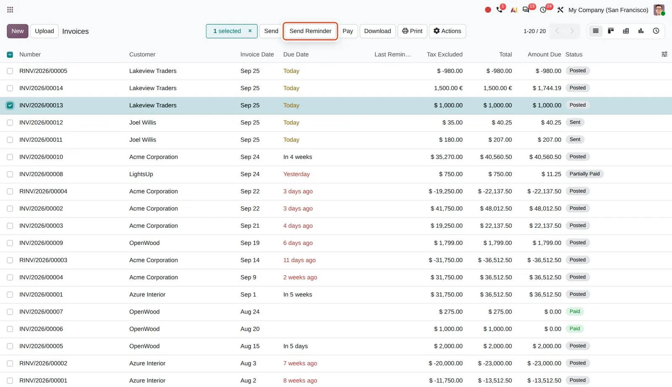
Task: Click the Print button
Action: tap(412, 31)
